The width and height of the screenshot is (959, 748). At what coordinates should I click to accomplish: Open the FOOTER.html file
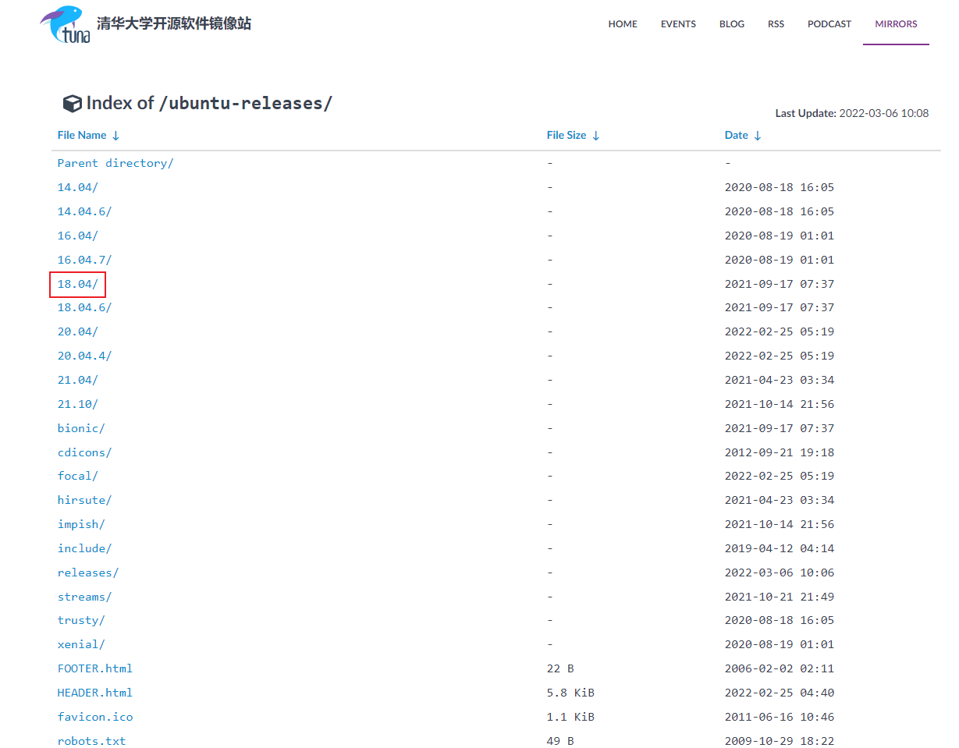click(95, 668)
